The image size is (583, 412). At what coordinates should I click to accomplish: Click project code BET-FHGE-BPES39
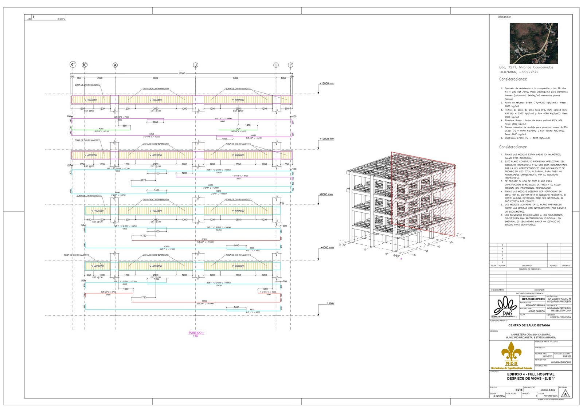533,299
